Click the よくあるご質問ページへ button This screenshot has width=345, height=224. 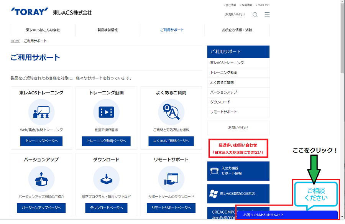[171, 141]
